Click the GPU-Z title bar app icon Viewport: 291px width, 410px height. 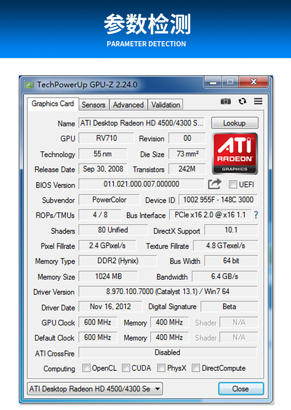[x=29, y=85]
